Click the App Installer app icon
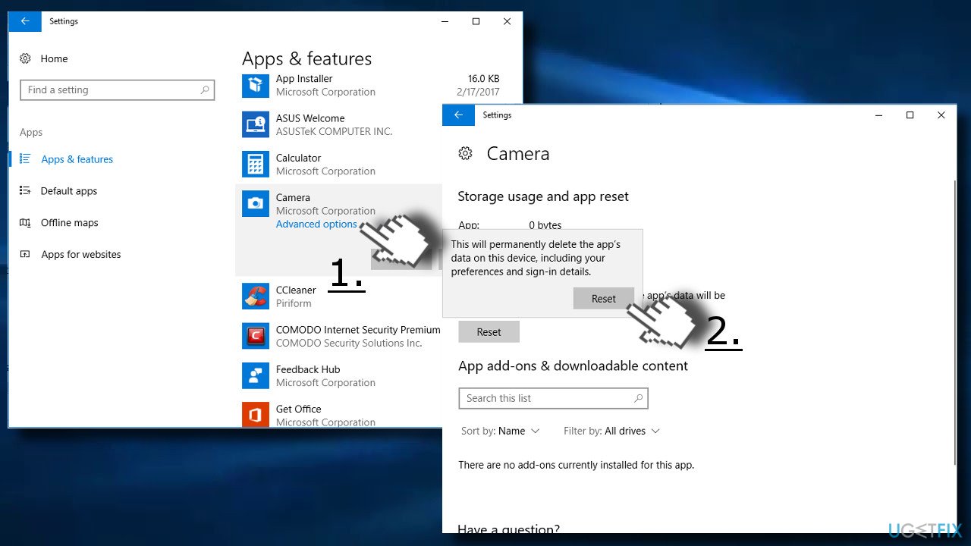Screen dimensions: 971x546 tap(256, 85)
